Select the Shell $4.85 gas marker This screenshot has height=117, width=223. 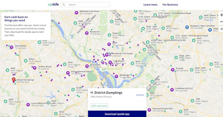coord(8,70)
